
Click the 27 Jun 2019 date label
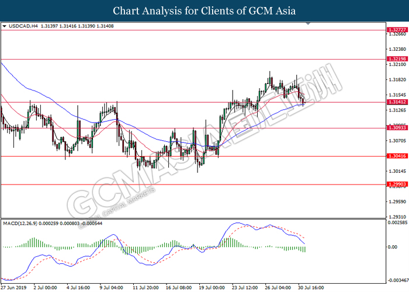click(x=14, y=287)
